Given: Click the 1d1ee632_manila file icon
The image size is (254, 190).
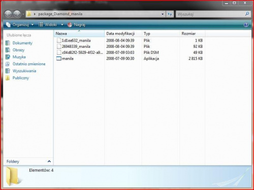Looking at the screenshot, I should [x=59, y=40].
